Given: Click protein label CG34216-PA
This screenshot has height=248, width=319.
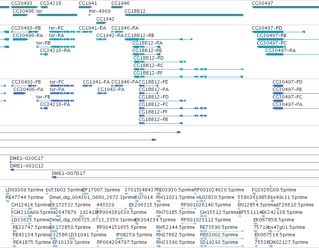Looking at the screenshot, I should coord(55,105).
